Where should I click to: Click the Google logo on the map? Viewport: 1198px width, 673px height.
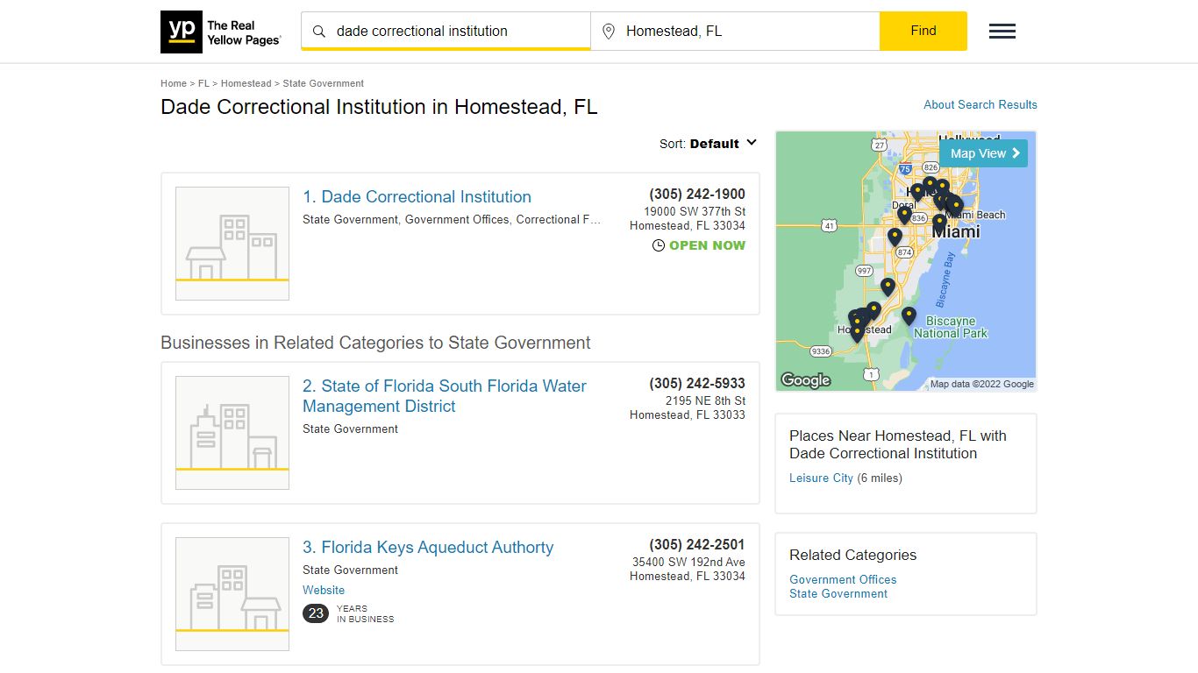[x=805, y=379]
